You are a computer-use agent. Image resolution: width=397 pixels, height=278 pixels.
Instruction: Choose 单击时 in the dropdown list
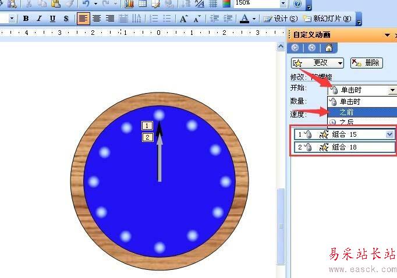tap(362, 102)
